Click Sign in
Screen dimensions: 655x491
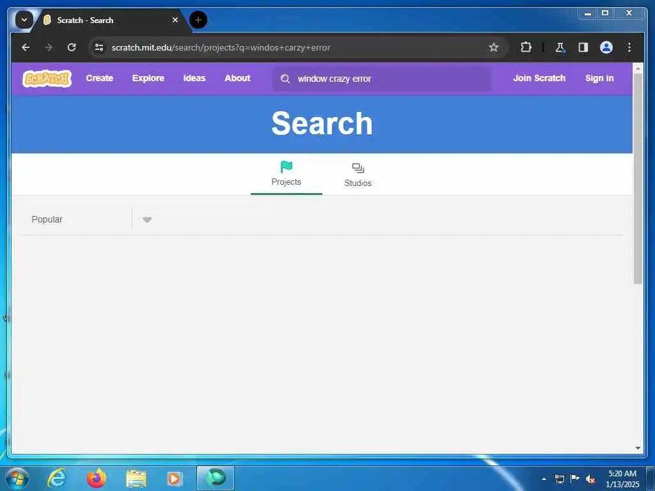[599, 78]
